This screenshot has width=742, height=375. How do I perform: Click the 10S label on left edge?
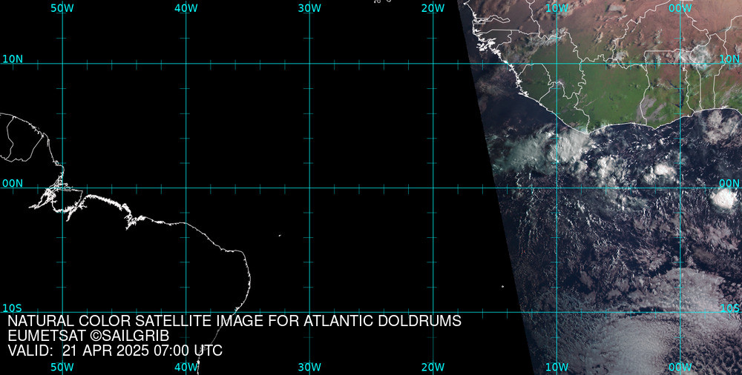tap(13, 308)
